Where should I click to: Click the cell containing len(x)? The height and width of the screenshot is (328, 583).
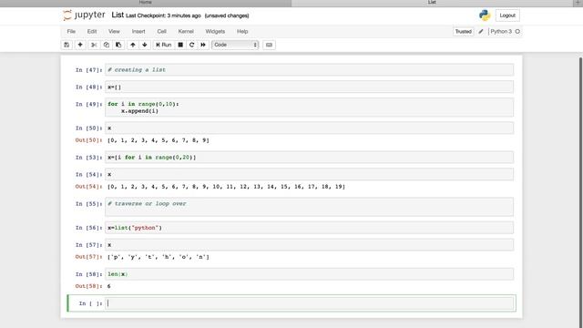click(x=310, y=274)
